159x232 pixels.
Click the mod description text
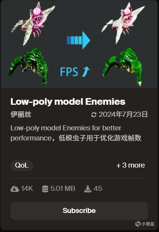click(x=76, y=133)
